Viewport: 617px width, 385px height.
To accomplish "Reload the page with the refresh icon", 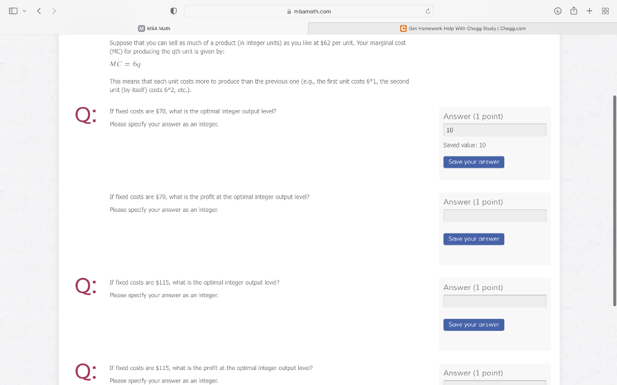I will [428, 11].
